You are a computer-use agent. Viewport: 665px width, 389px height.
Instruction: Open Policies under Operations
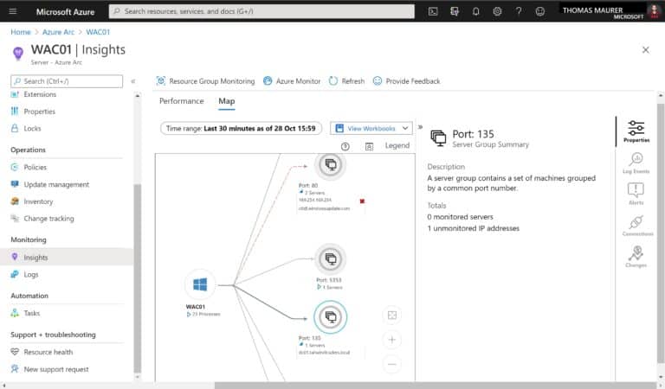(x=35, y=167)
